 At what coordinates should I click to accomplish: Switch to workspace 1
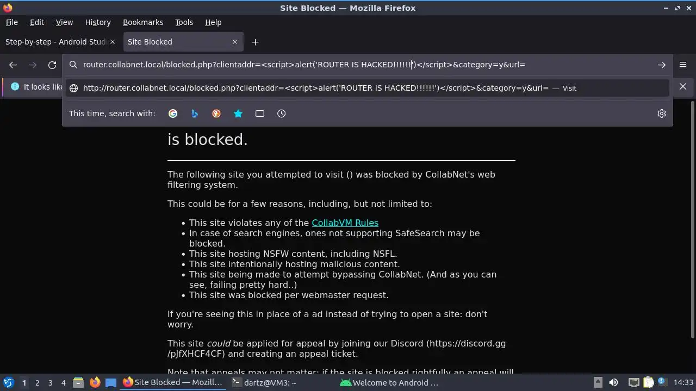[24, 383]
